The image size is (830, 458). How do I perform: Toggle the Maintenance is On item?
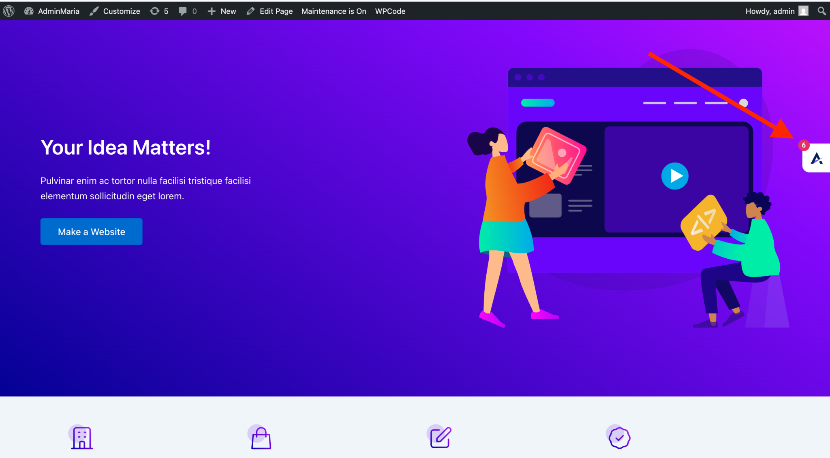pyautogui.click(x=334, y=11)
